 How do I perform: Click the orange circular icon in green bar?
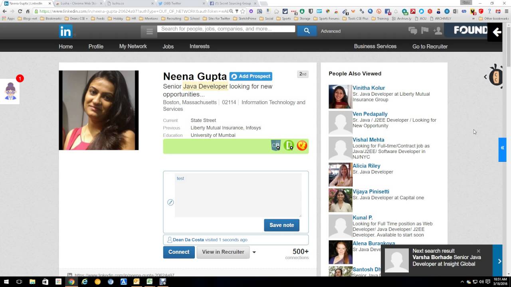302,146
